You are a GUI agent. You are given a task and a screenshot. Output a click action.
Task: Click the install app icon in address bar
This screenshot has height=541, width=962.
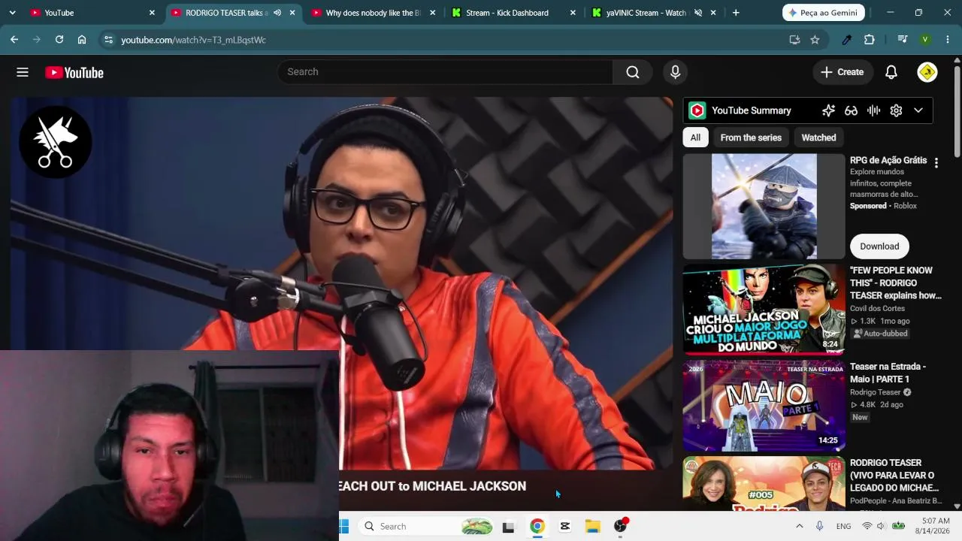(794, 40)
